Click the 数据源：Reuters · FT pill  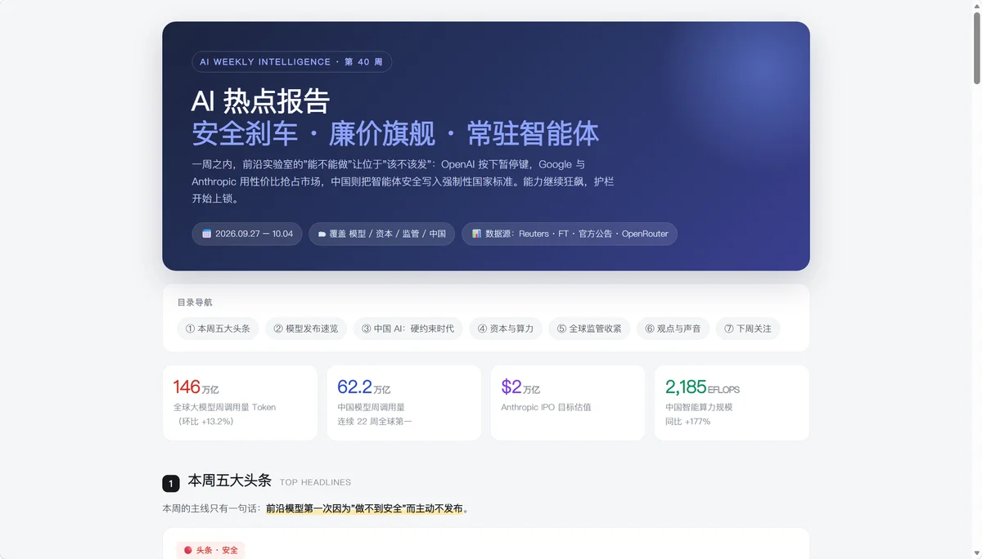pyautogui.click(x=570, y=234)
